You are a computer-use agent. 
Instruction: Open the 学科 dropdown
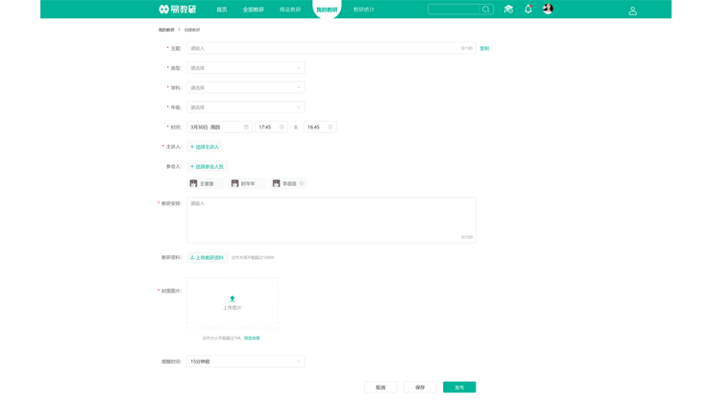tap(246, 87)
